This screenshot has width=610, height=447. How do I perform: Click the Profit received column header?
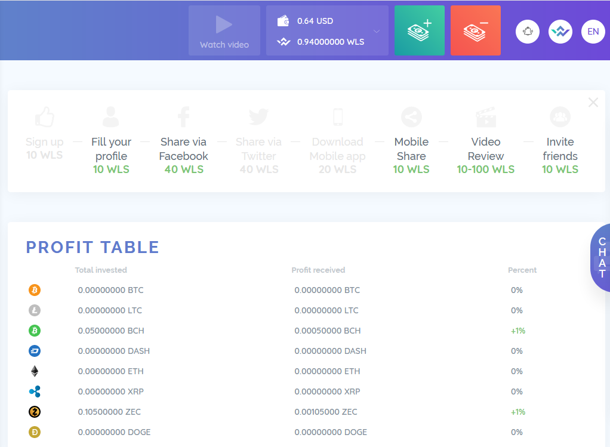pos(318,270)
